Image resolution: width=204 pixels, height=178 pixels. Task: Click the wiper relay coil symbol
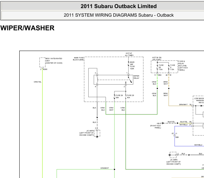pyautogui.click(x=97, y=80)
